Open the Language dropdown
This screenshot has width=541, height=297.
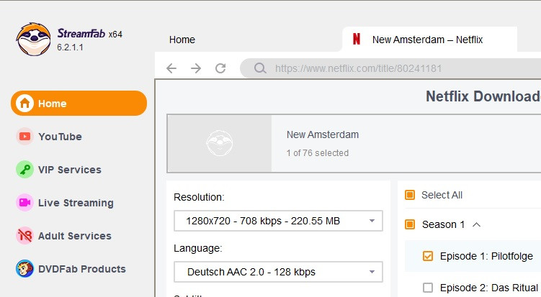278,272
